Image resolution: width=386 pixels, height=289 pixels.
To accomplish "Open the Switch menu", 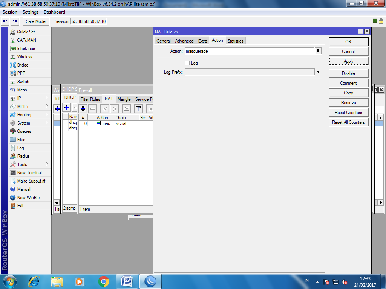I will click(x=30, y=82).
